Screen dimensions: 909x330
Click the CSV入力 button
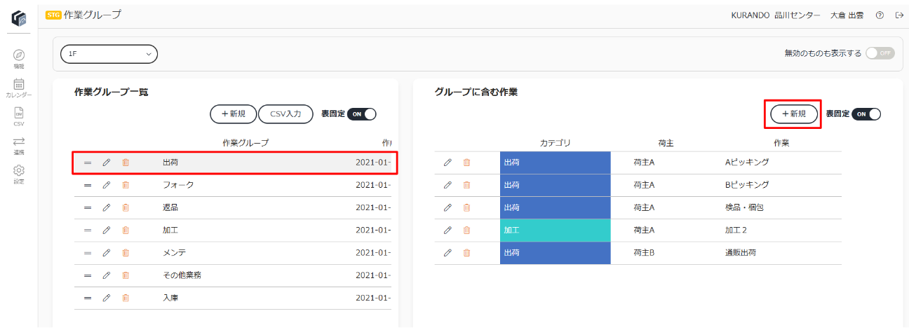click(x=285, y=114)
